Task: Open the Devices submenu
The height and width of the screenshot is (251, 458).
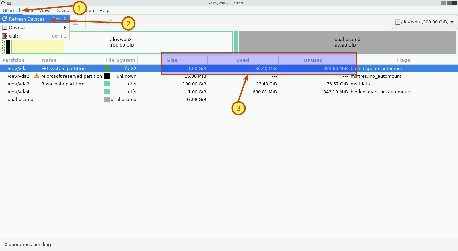Action: pos(35,27)
